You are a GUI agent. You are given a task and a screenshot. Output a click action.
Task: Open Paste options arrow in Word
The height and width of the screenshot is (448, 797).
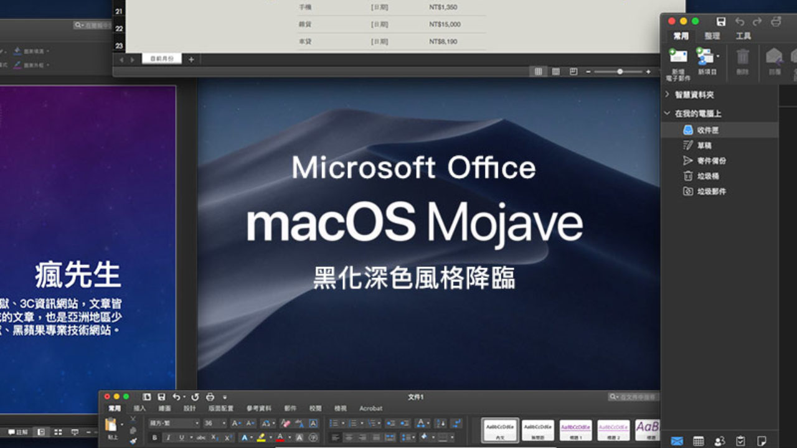click(122, 424)
